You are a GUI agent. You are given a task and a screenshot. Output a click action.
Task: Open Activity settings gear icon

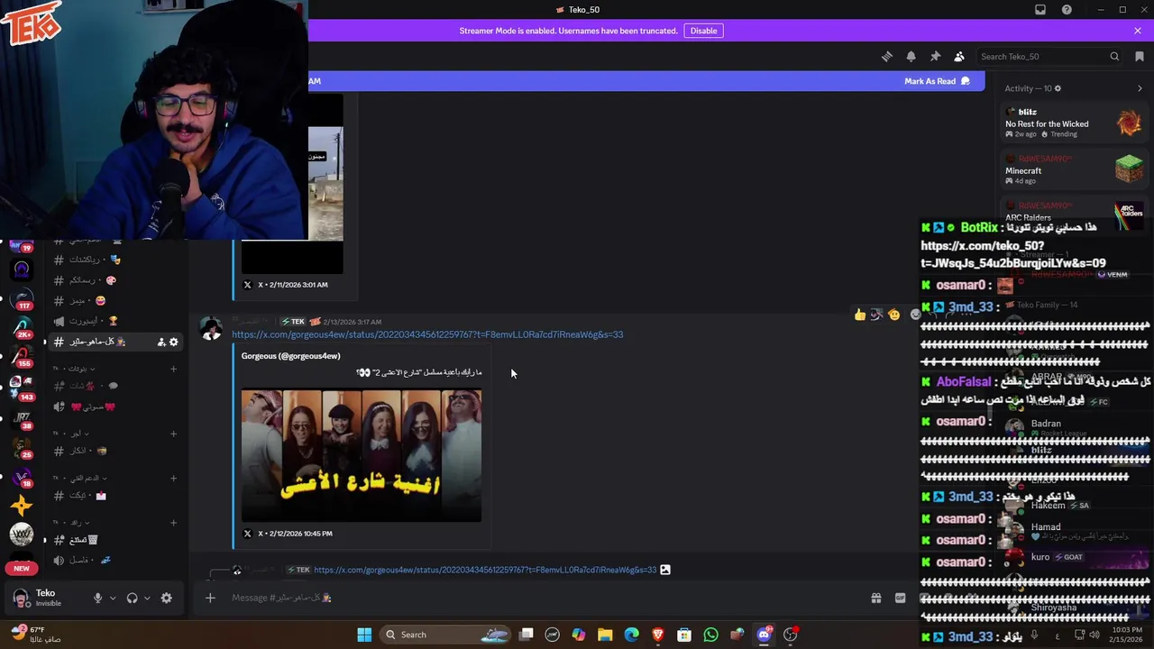1058,88
